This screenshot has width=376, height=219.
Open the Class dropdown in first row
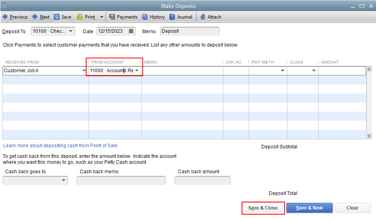click(314, 71)
